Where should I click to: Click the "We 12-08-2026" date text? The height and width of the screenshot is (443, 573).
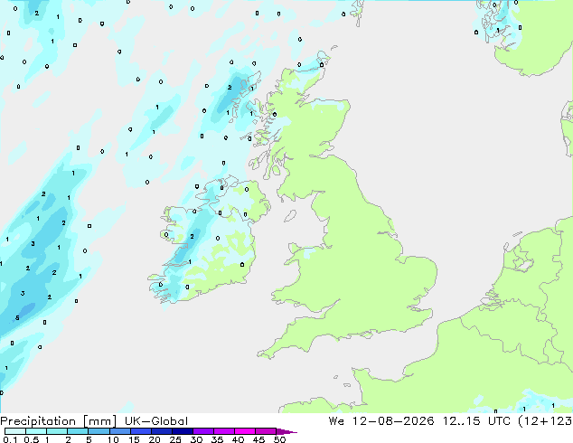coord(381,421)
